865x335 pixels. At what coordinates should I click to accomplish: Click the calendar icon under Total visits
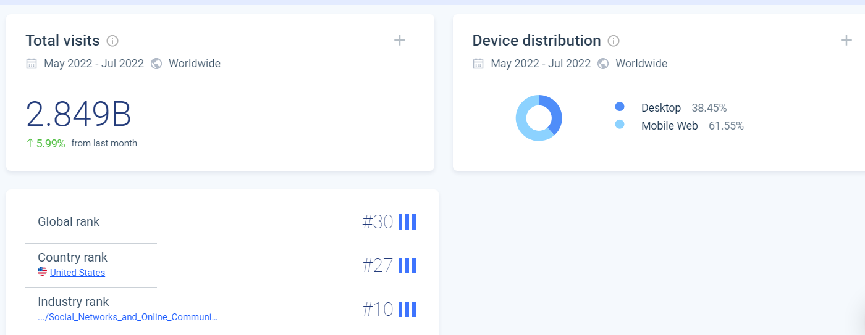(x=32, y=64)
